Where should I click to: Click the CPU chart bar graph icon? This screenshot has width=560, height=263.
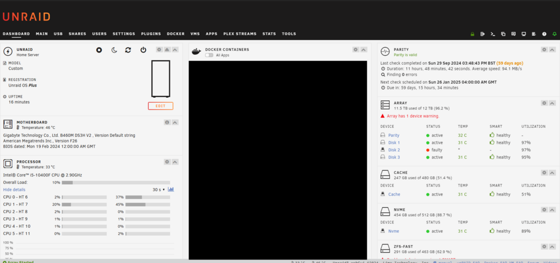[171, 189]
